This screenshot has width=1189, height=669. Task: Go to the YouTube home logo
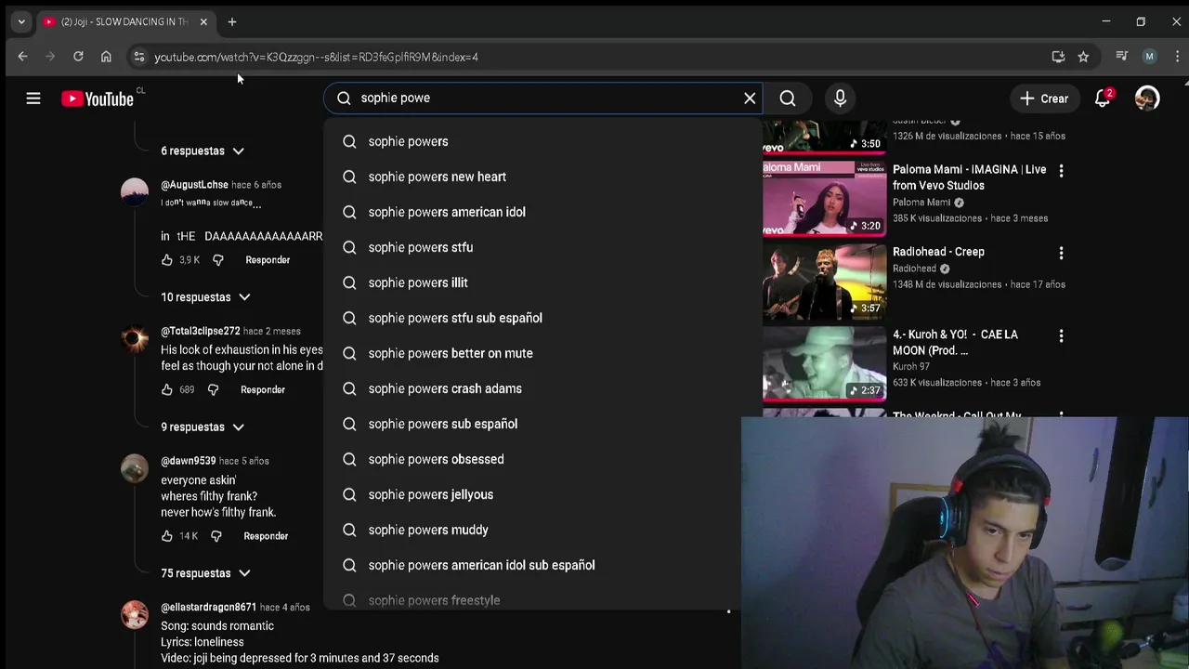pyautogui.click(x=98, y=98)
